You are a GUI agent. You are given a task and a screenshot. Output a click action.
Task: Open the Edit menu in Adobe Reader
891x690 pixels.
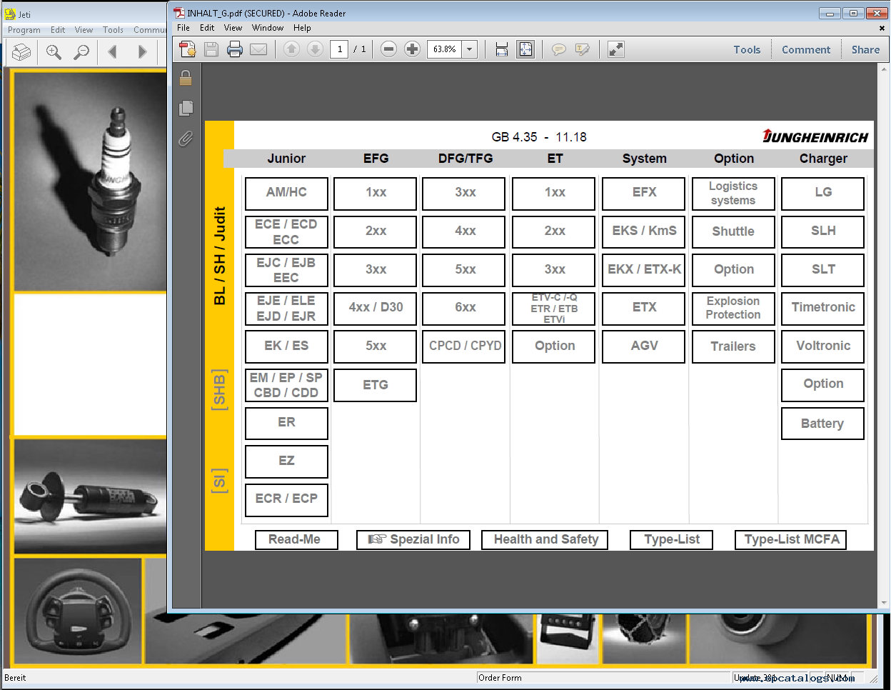(x=207, y=28)
